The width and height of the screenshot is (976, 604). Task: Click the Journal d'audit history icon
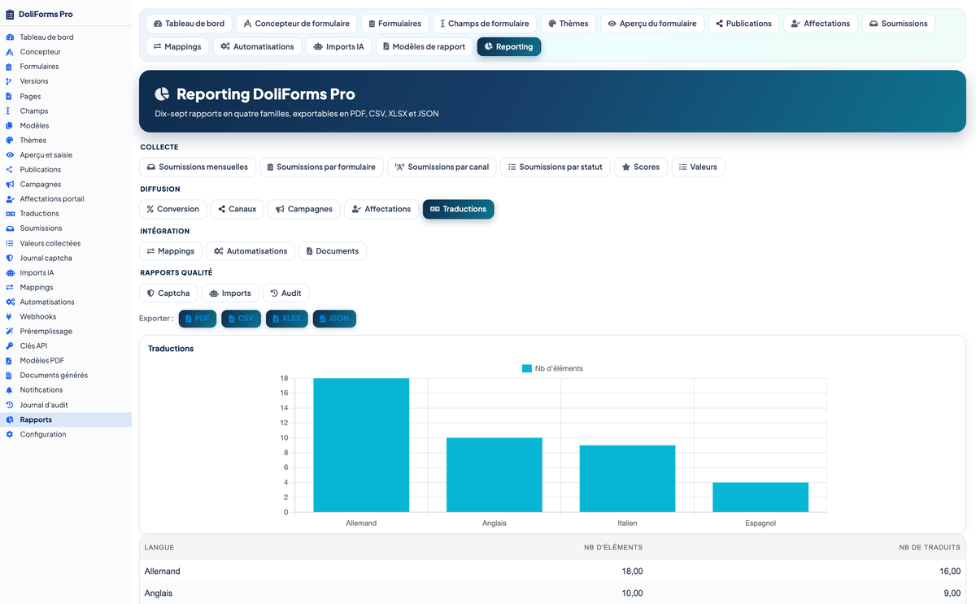click(x=10, y=405)
